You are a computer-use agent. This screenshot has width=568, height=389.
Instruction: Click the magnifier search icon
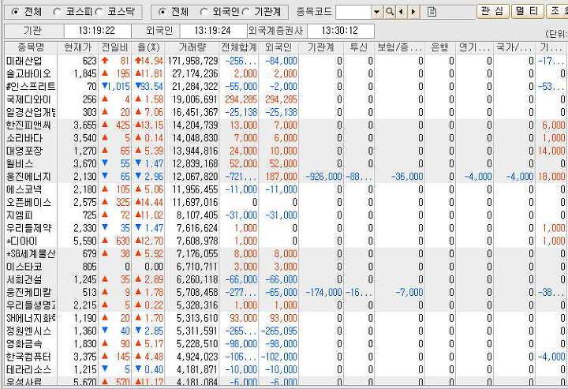390,12
